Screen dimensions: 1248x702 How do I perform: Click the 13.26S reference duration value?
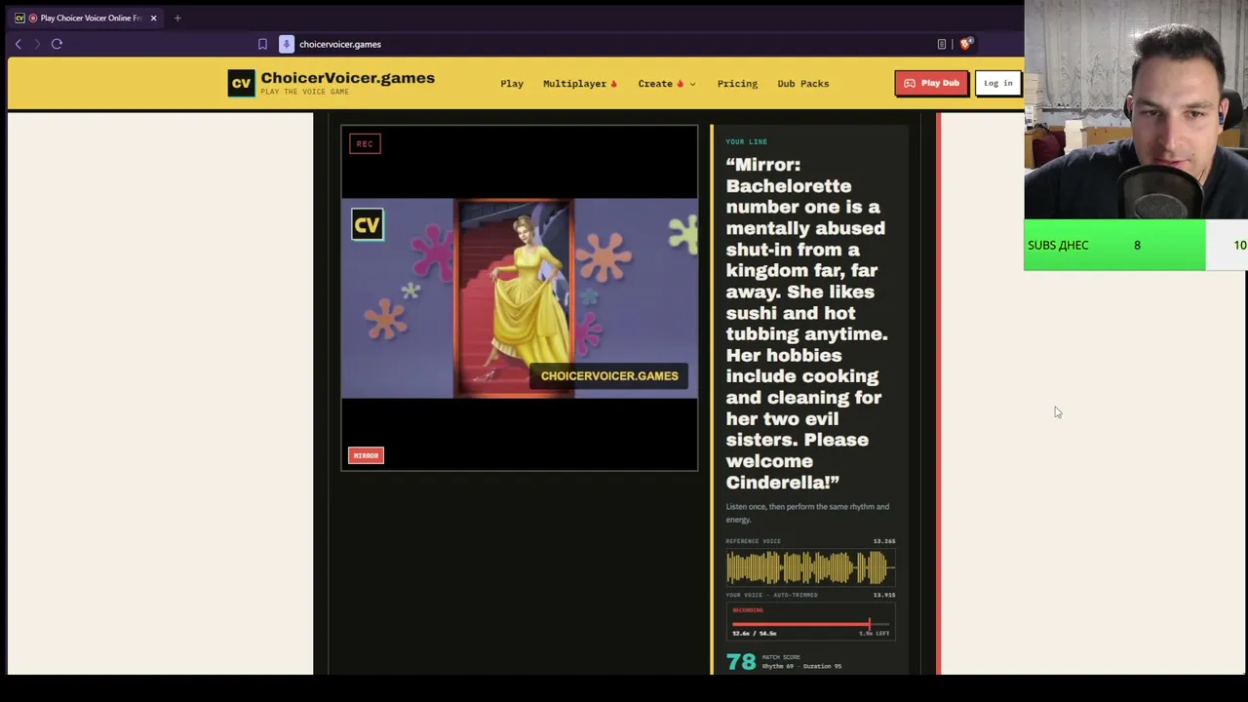(x=884, y=541)
